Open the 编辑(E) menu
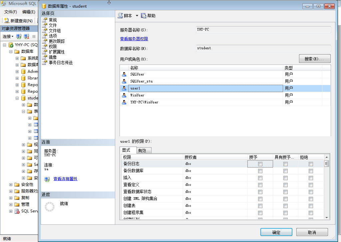The width and height of the screenshot is (341, 242). coord(29,12)
